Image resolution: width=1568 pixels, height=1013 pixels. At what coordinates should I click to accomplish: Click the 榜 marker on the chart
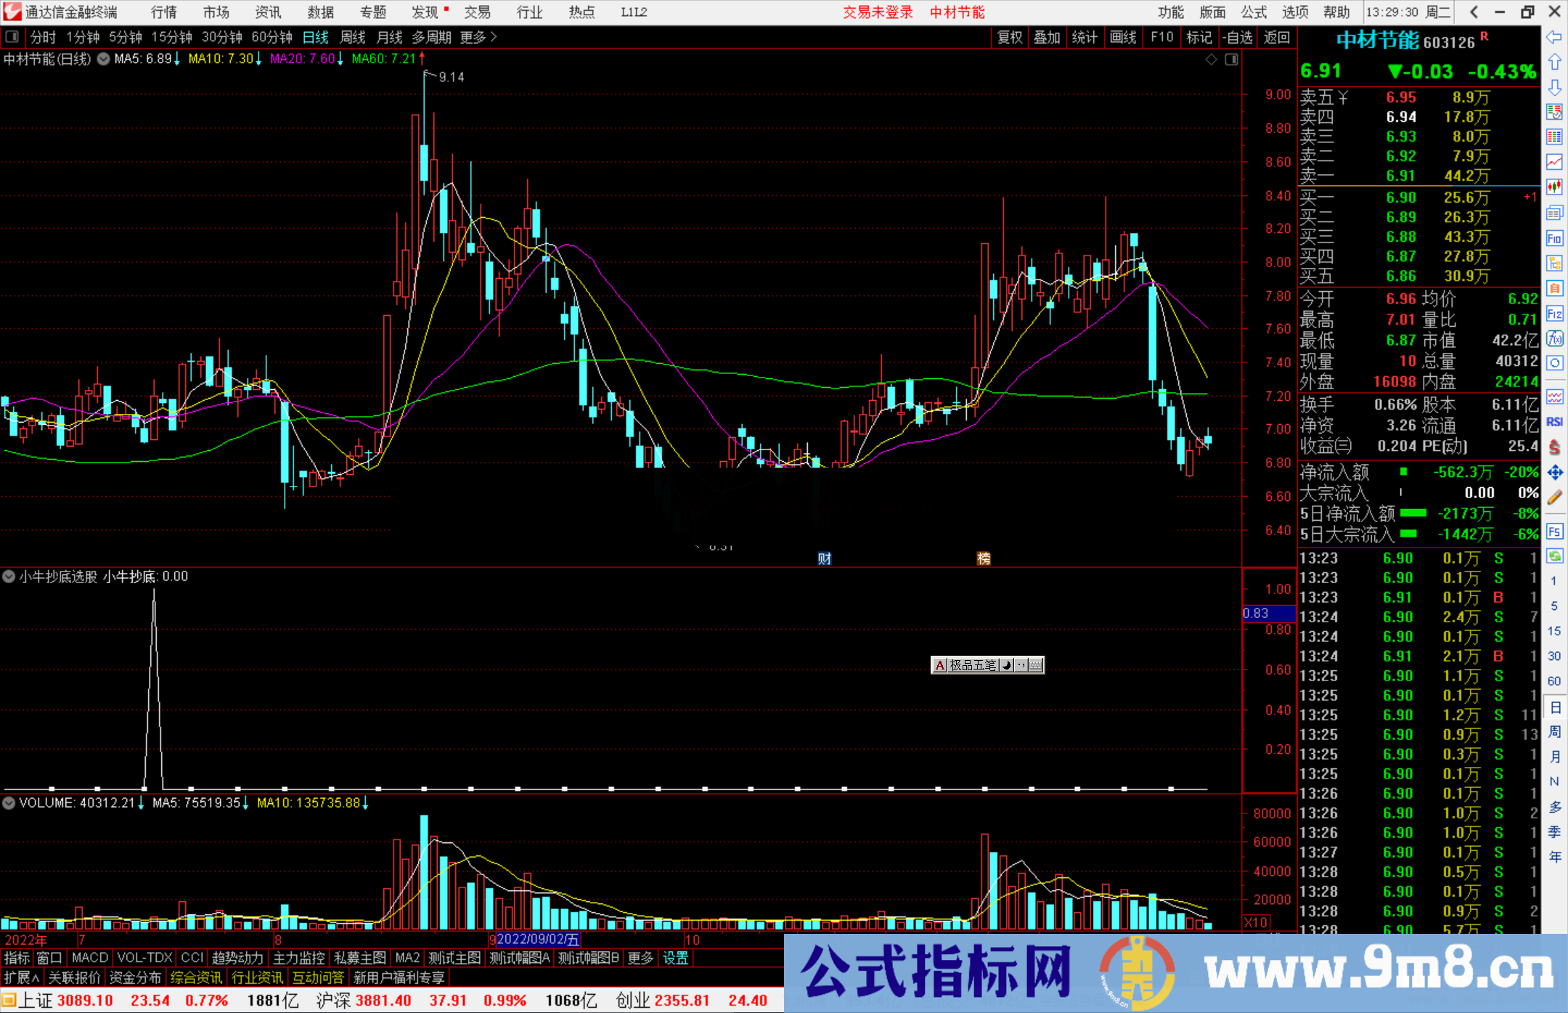coord(984,558)
